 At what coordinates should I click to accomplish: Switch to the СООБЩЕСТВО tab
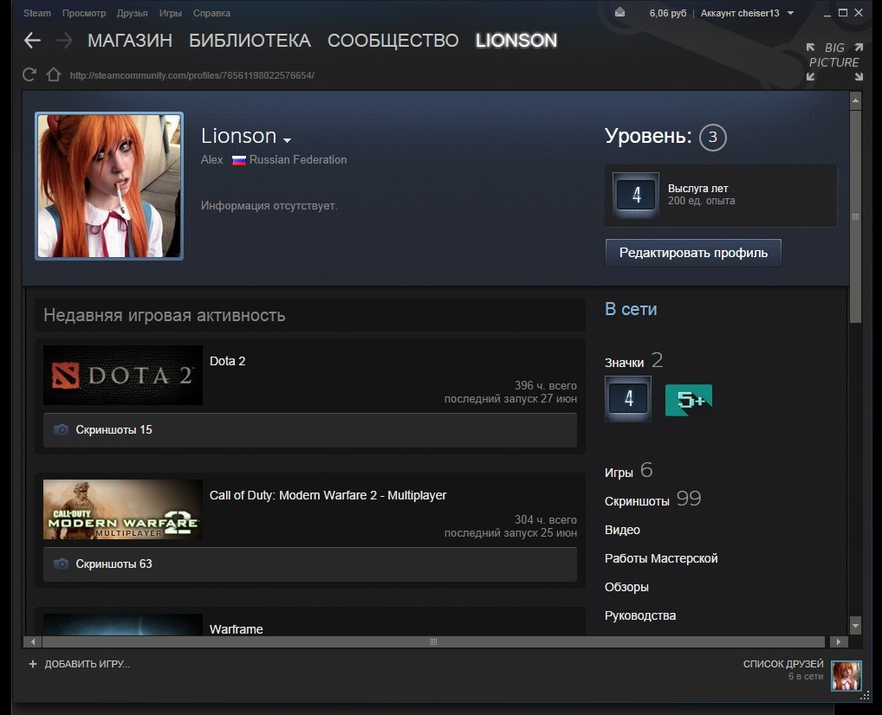[393, 41]
